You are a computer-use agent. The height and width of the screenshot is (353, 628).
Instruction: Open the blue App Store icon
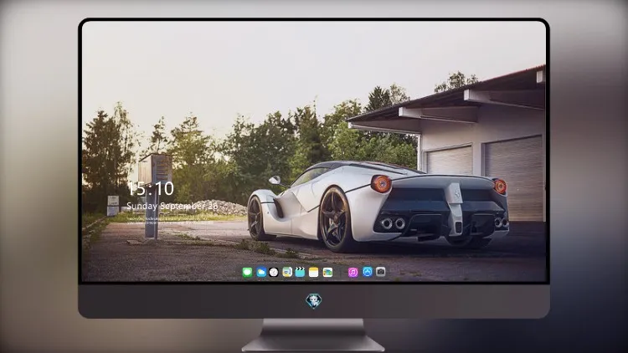coord(368,272)
